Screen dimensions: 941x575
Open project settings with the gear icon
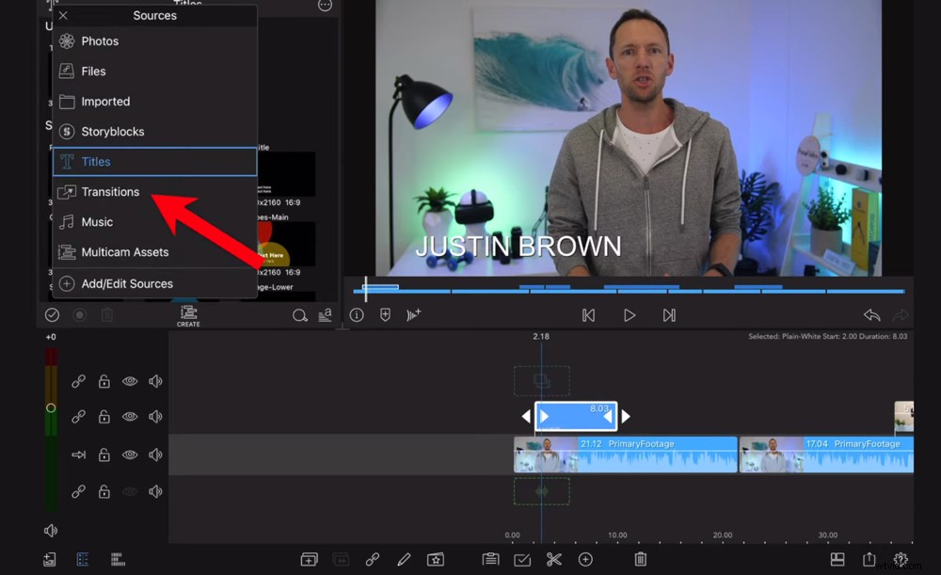pyautogui.click(x=899, y=559)
